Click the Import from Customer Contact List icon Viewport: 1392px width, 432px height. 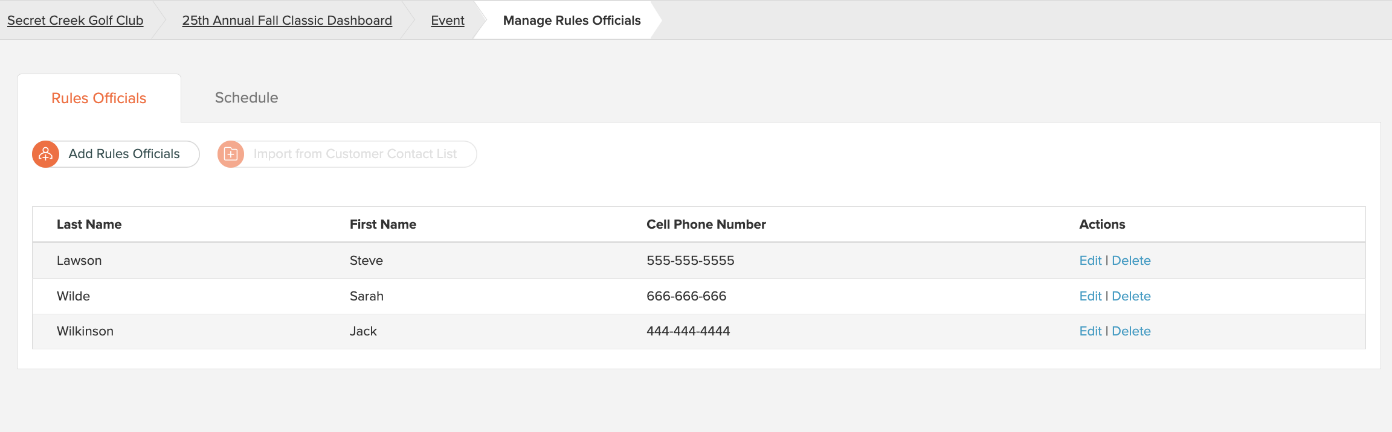point(231,154)
